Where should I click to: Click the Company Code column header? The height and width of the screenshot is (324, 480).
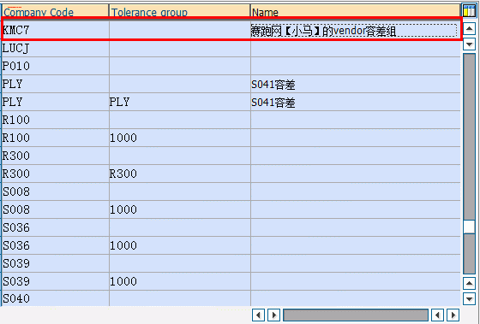[x=55, y=12]
